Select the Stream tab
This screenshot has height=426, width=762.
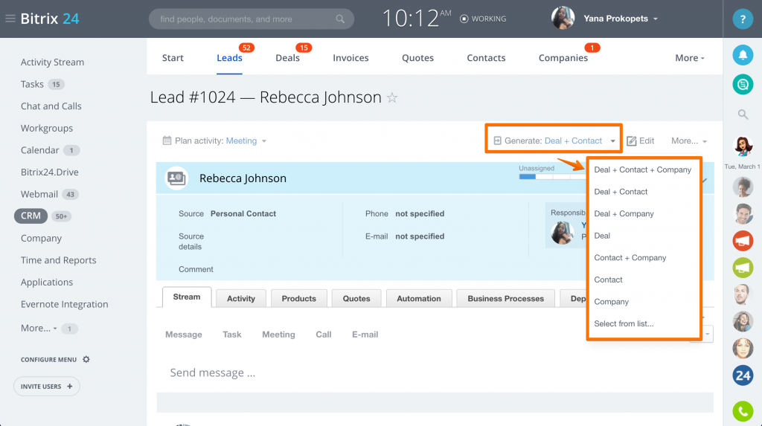(x=187, y=297)
